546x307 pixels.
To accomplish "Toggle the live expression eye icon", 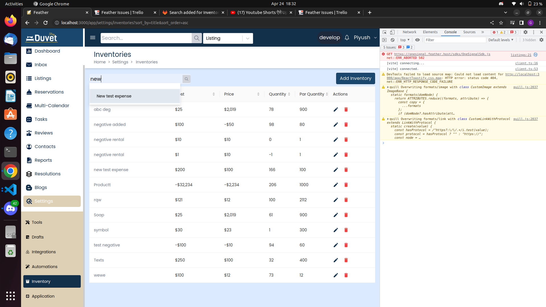I will [417, 40].
